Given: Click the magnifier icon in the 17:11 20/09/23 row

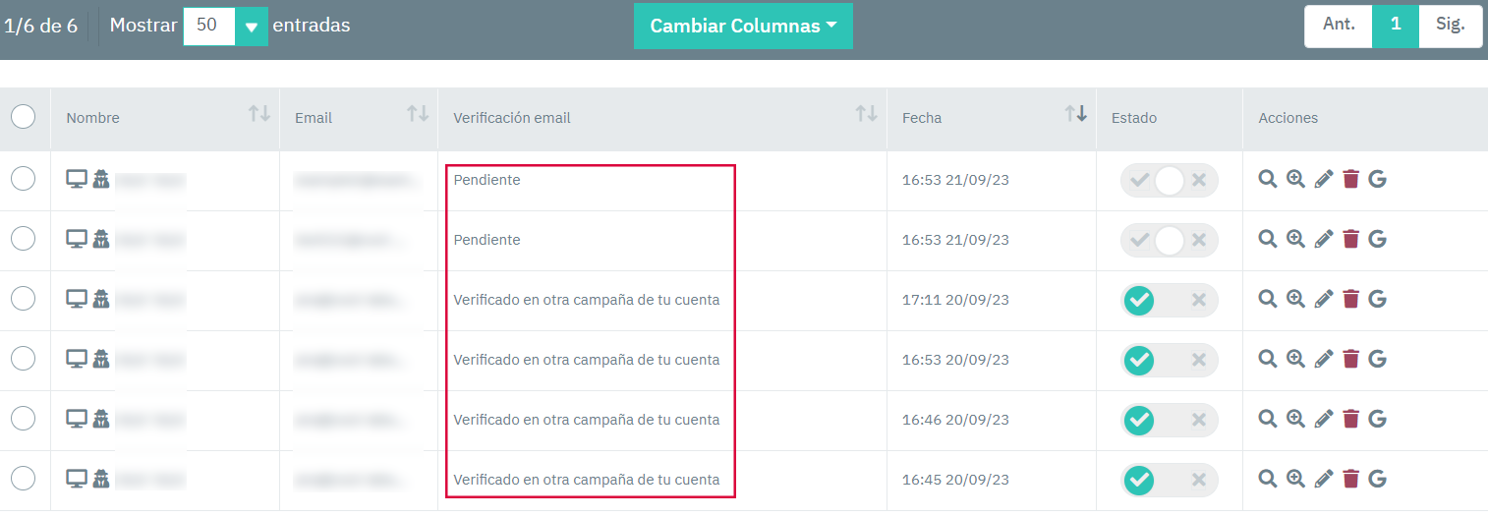Looking at the screenshot, I should 1268,299.
